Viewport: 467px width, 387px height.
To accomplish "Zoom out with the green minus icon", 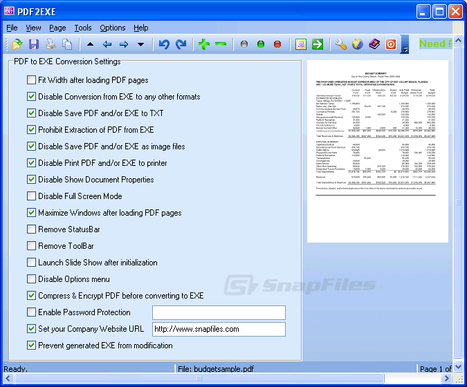I will (x=221, y=44).
